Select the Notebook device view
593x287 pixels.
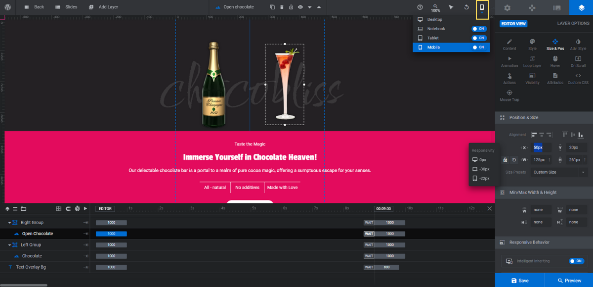coord(436,29)
